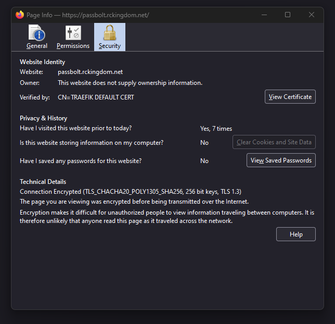Click the Page Info title bar URL

click(106, 15)
